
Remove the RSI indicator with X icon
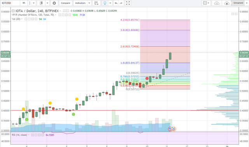coord(43,135)
